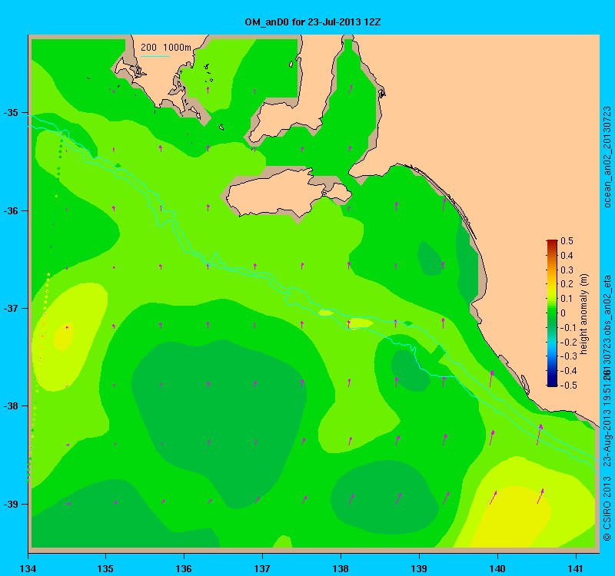Click the height anomaly color bar
Image resolution: width=615 pixels, height=576 pixels.
pos(552,313)
